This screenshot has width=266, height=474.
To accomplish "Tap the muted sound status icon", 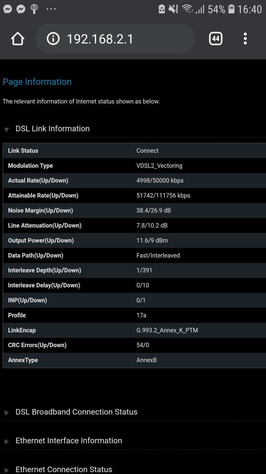I will tap(173, 9).
